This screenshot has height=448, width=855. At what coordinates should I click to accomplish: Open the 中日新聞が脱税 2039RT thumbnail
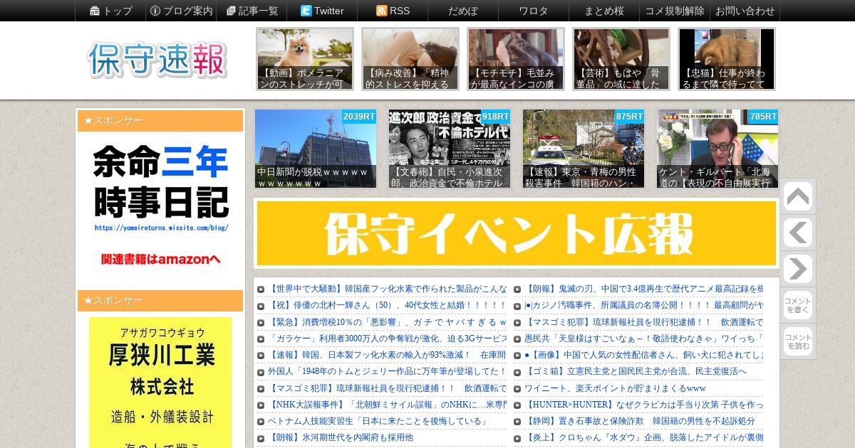316,149
